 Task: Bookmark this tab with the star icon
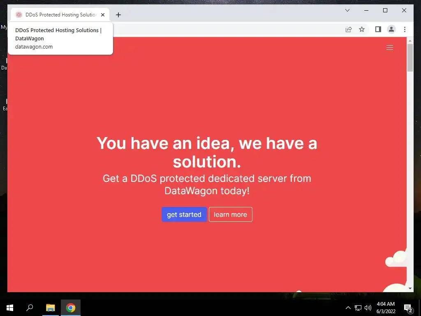(x=362, y=29)
